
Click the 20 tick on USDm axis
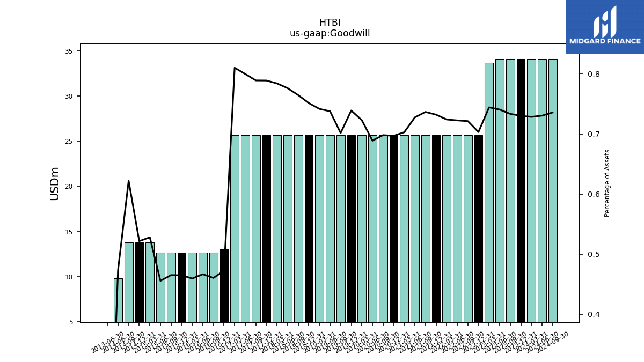(x=69, y=187)
